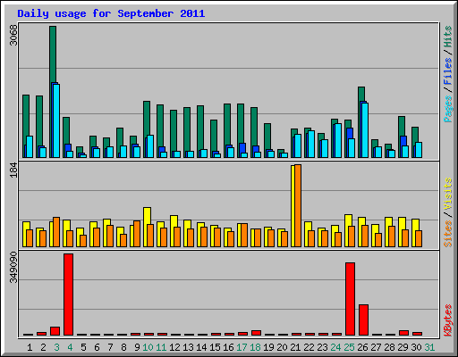Click the Pages legend label
The width and height of the screenshot is (458, 357).
click(447, 109)
